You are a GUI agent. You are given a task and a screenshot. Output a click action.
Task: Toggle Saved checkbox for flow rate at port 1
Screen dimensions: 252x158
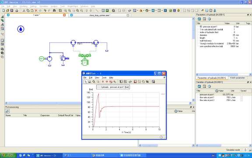point(241,97)
